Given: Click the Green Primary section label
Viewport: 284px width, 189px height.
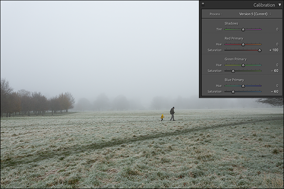Looking at the screenshot, I should tap(235, 59).
